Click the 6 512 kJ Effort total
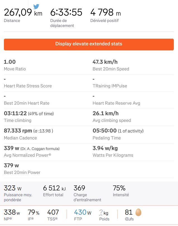Screen dimensions: 178x226 pos(54,188)
